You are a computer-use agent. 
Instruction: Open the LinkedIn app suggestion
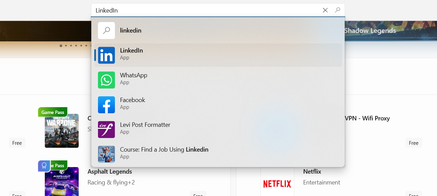131,54
